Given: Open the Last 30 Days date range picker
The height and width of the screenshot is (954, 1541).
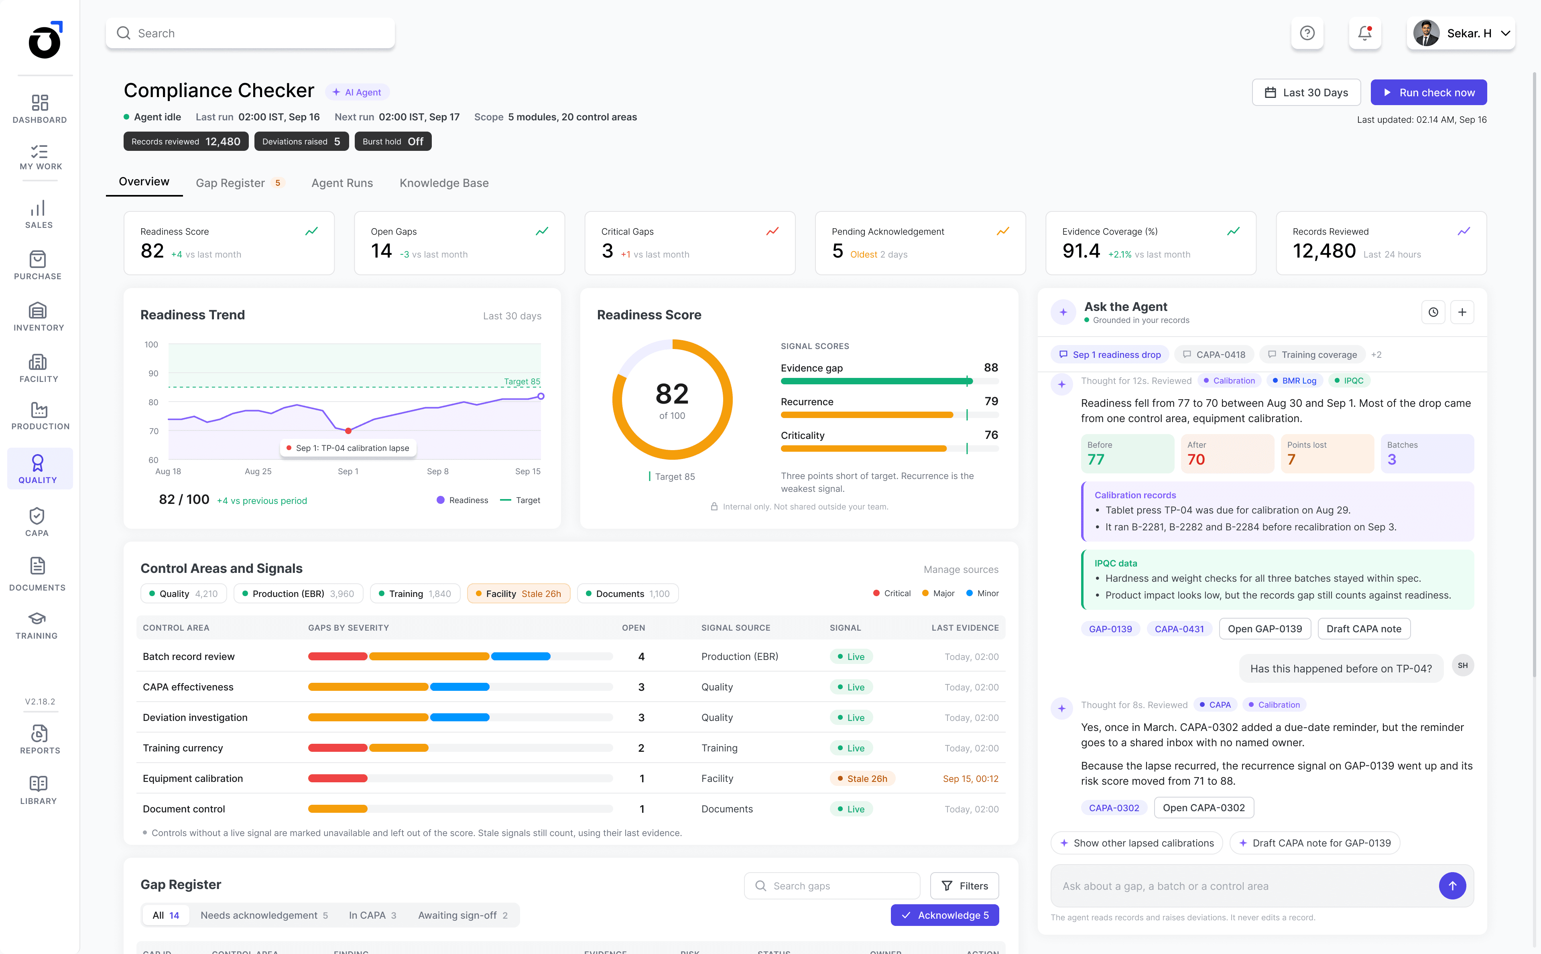Looking at the screenshot, I should [1305, 92].
